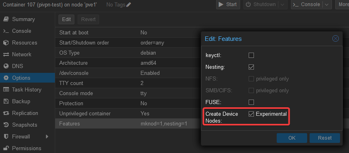The width and height of the screenshot is (349, 153).
Task: Click the Resources cube icon
Action: (x=6, y=42)
